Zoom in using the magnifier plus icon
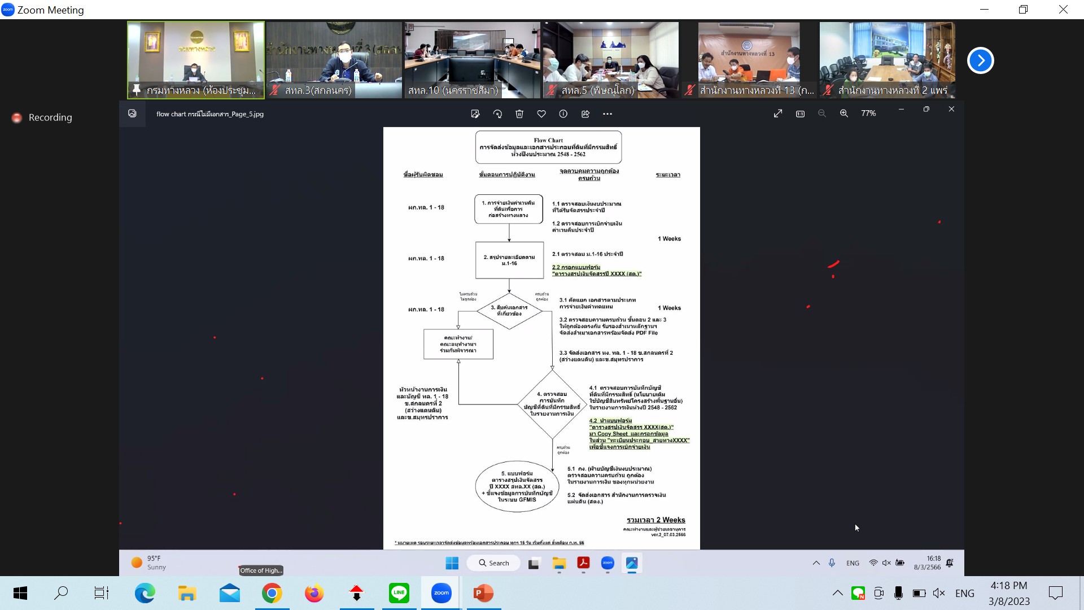The width and height of the screenshot is (1084, 610). 844,114
